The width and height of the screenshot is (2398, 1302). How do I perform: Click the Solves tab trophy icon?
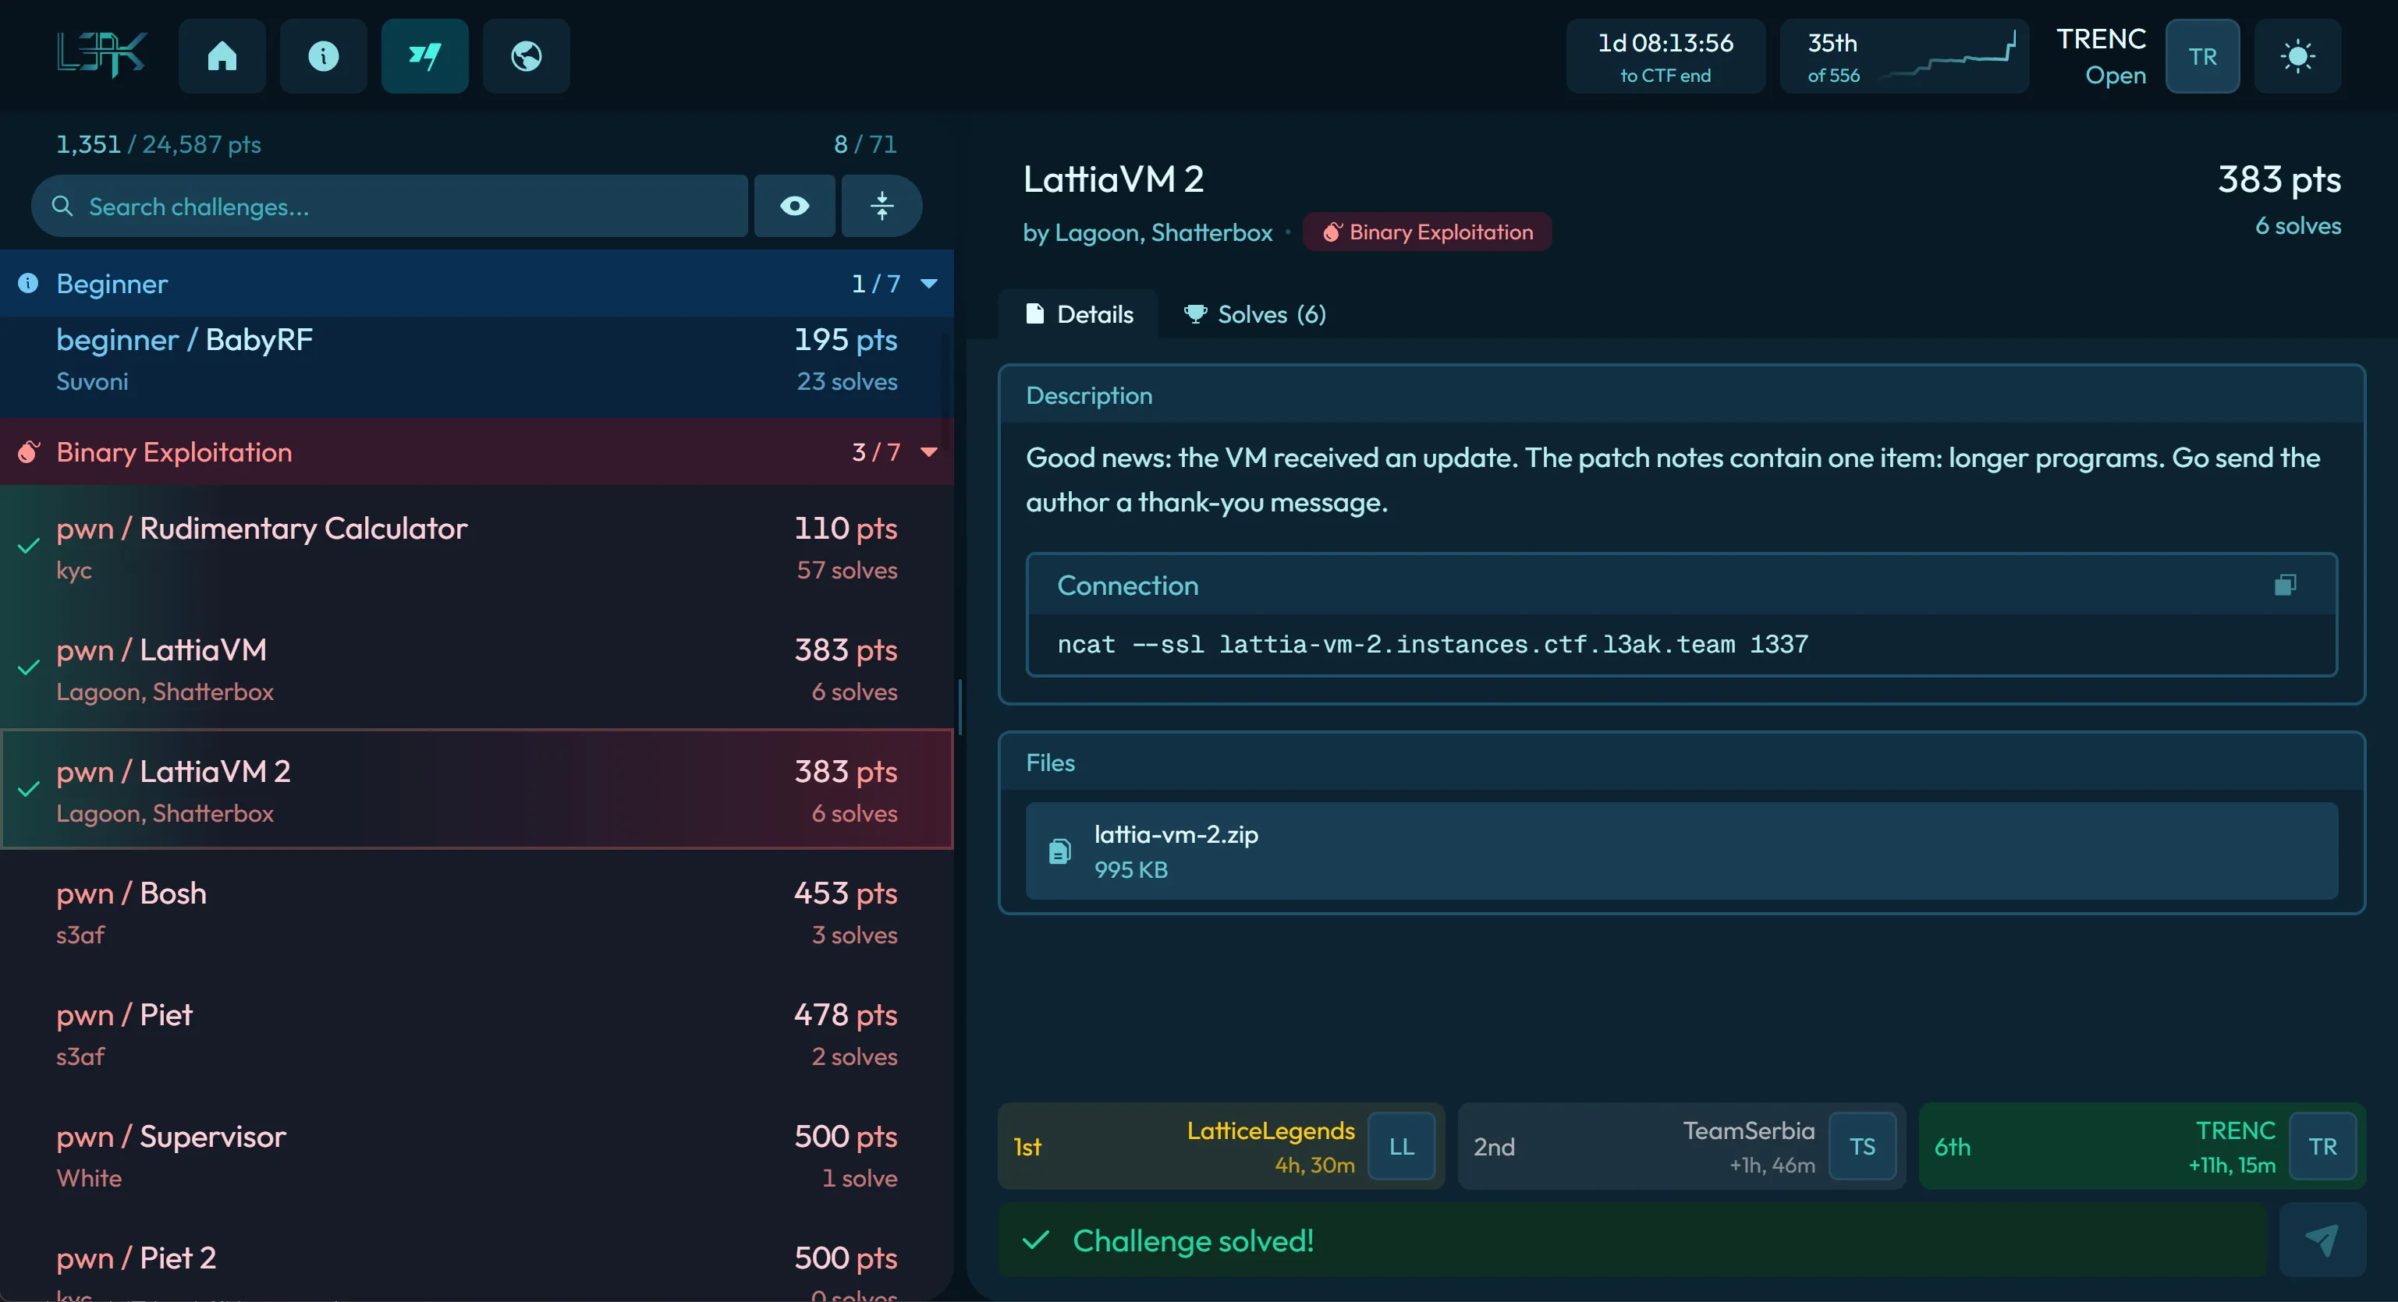1195,313
